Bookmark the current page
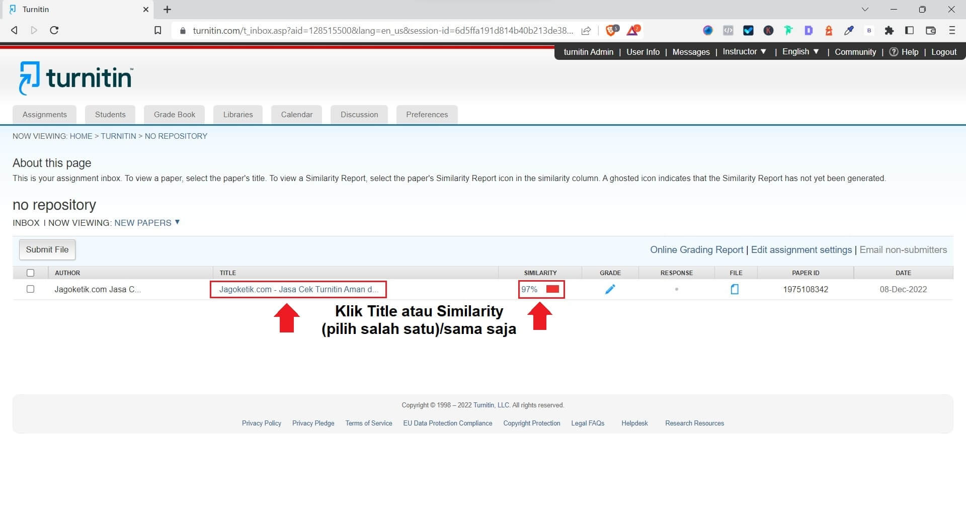 point(157,30)
